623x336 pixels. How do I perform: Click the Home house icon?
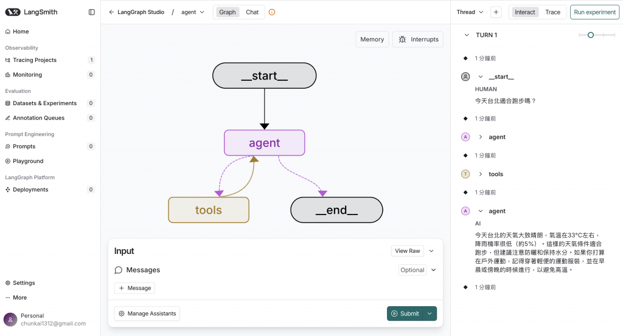(7, 32)
